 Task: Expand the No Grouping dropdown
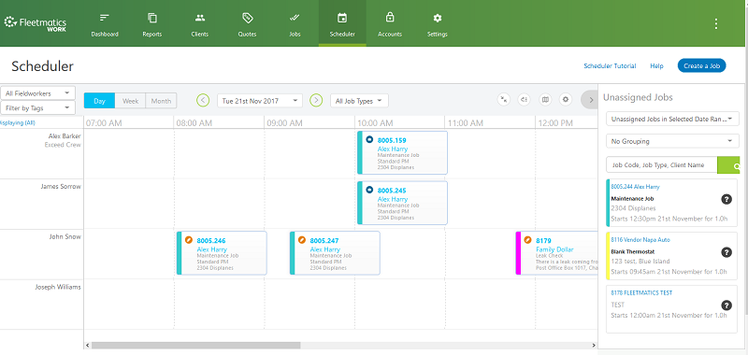(672, 141)
